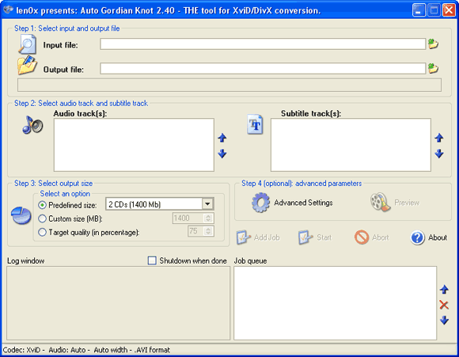Move subtitle track up with arrow
Screen dimensions: 459x357
(x=438, y=138)
